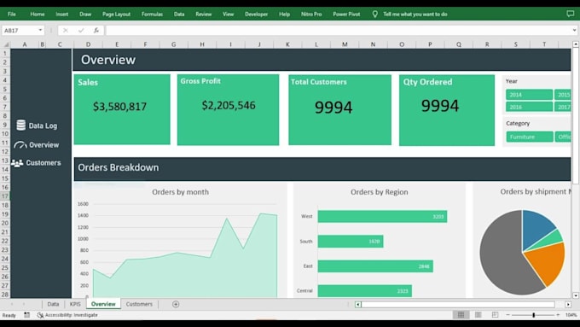Click the Gross Profit value $2,205,546
Image resolution: width=580 pixels, height=327 pixels.
point(229,105)
